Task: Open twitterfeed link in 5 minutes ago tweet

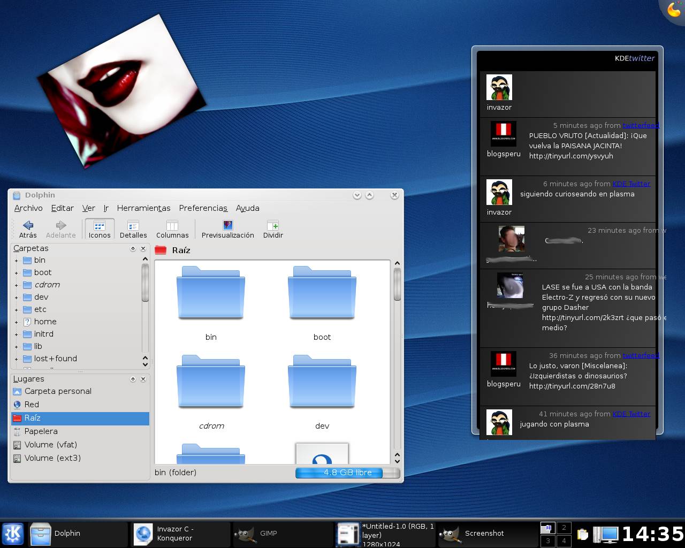Action: [x=641, y=125]
